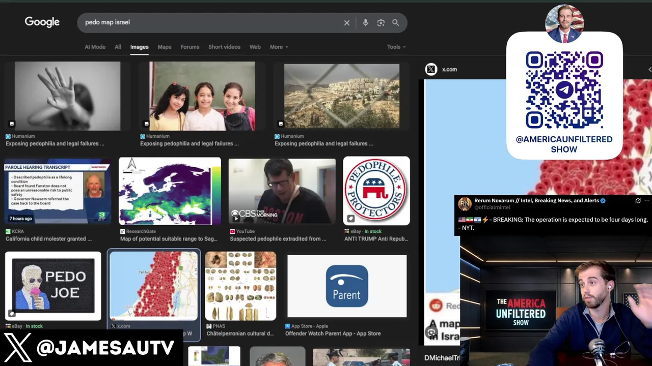Open Google Lens image search icon

[x=381, y=23]
